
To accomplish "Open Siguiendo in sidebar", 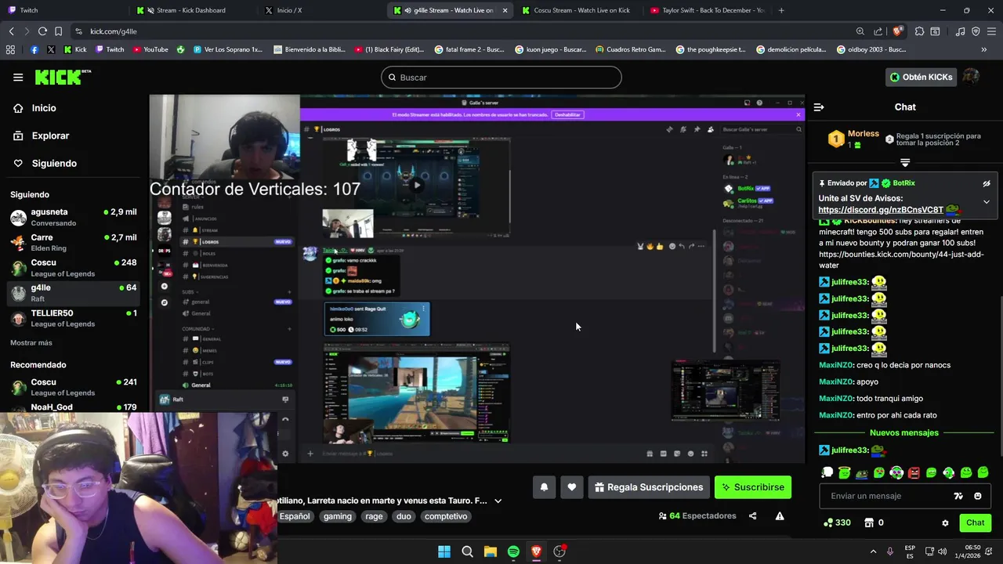I will coord(54,163).
